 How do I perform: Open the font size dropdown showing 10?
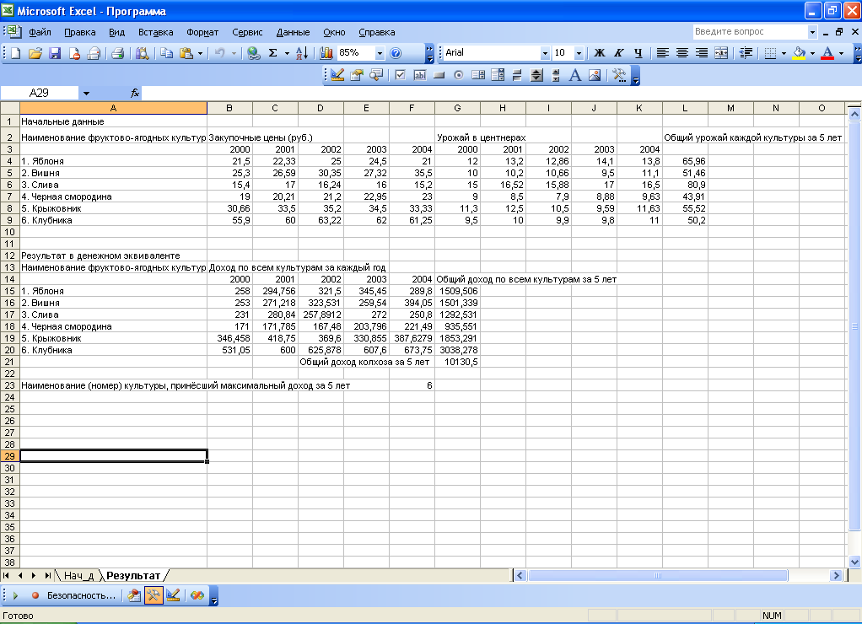(579, 53)
